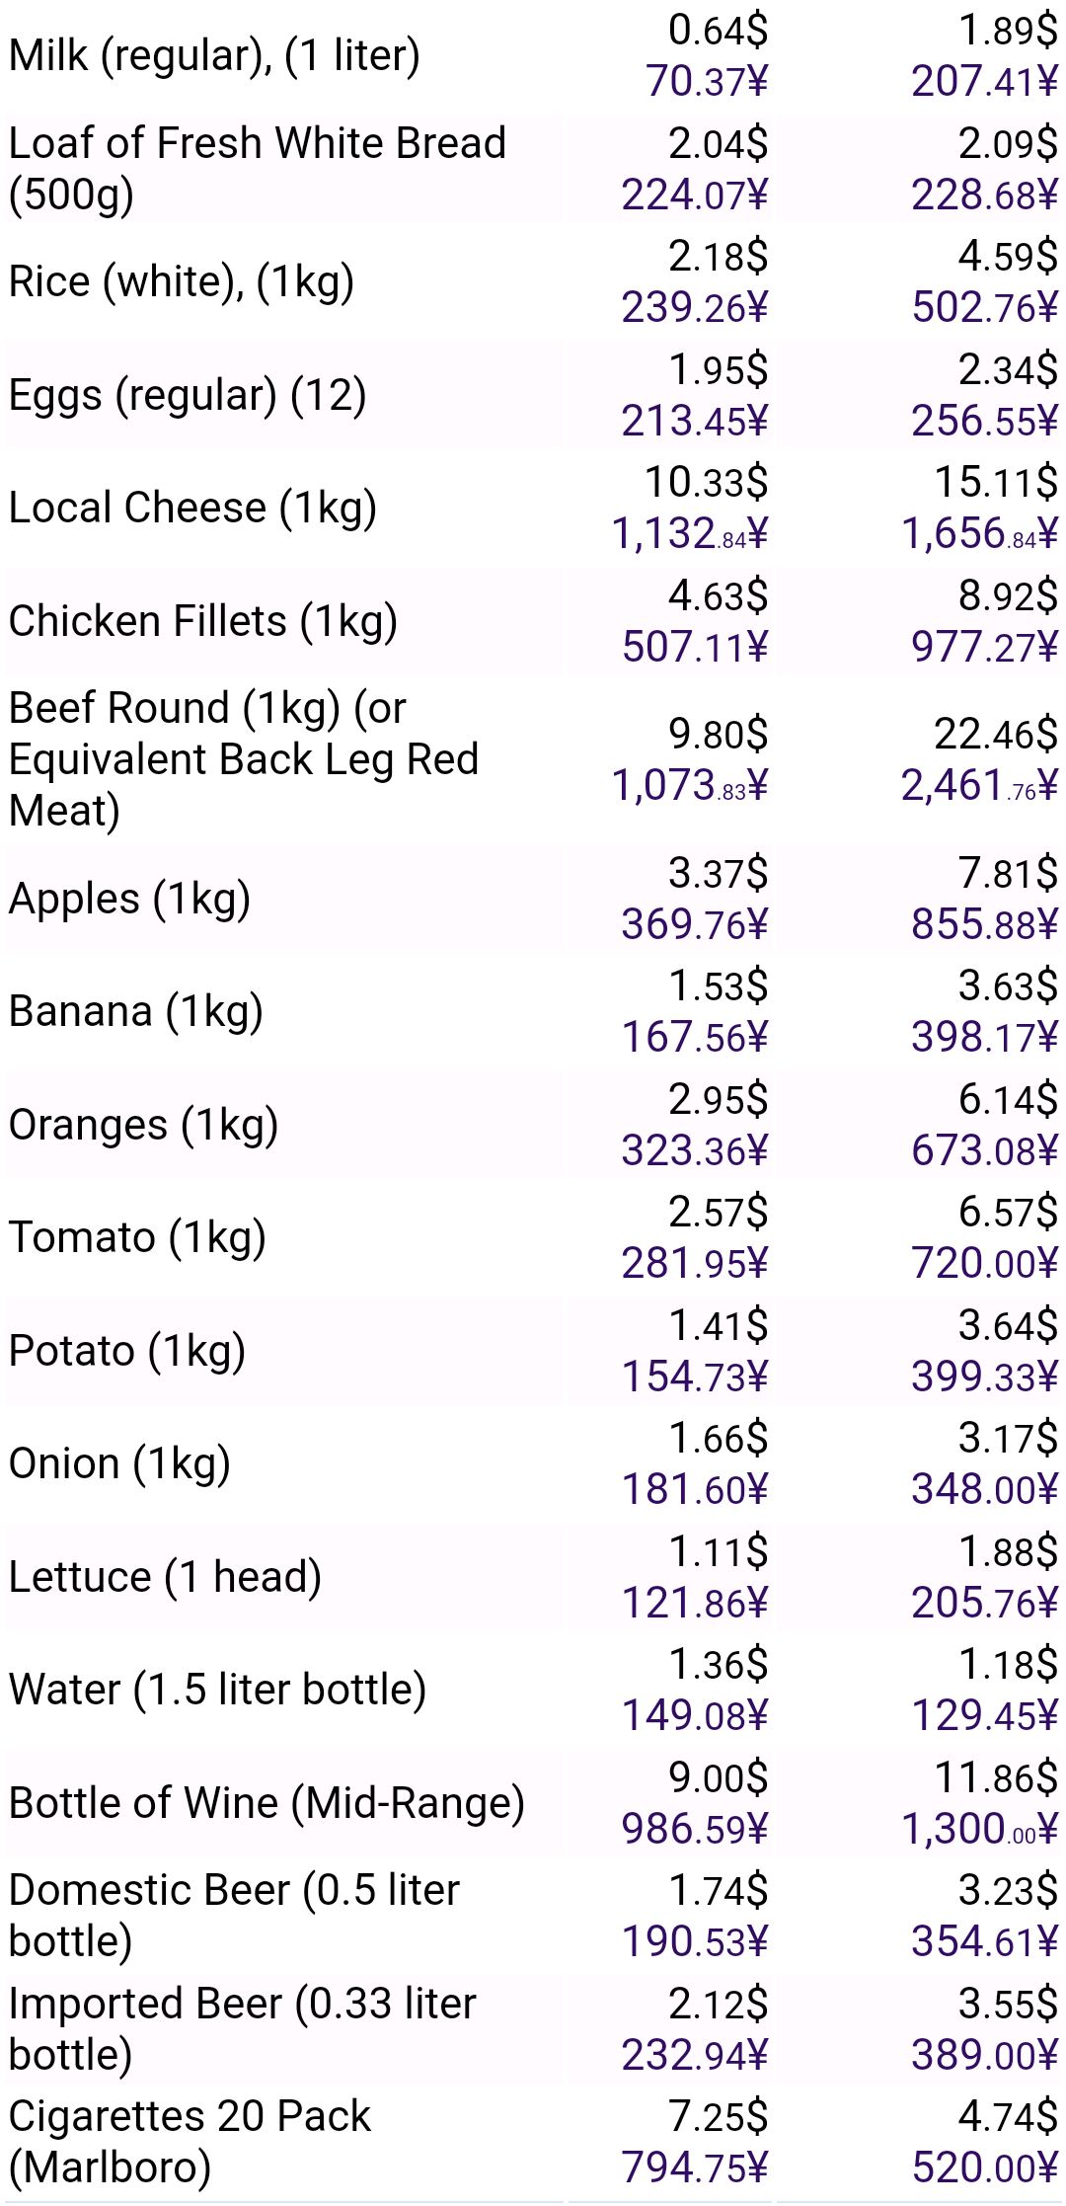This screenshot has height=2206, width=1066.
Task: Select the Eggs (regular) (12) row
Action: tap(188, 396)
